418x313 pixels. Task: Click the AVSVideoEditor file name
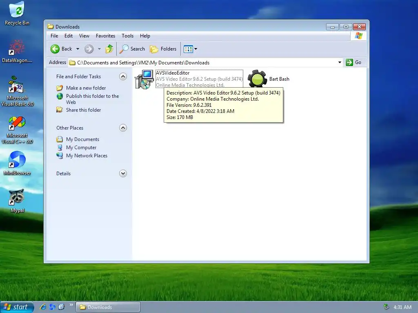pos(173,73)
